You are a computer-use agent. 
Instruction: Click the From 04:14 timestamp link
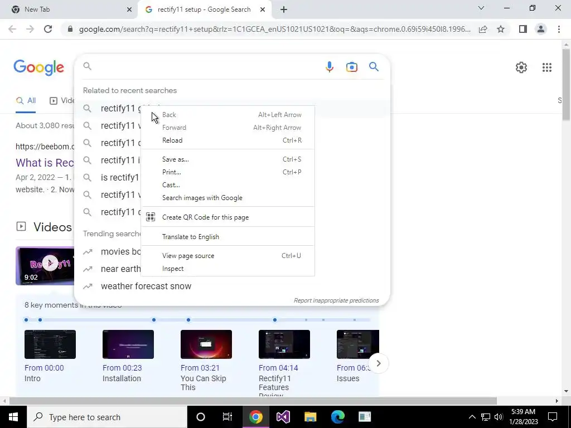click(278, 368)
